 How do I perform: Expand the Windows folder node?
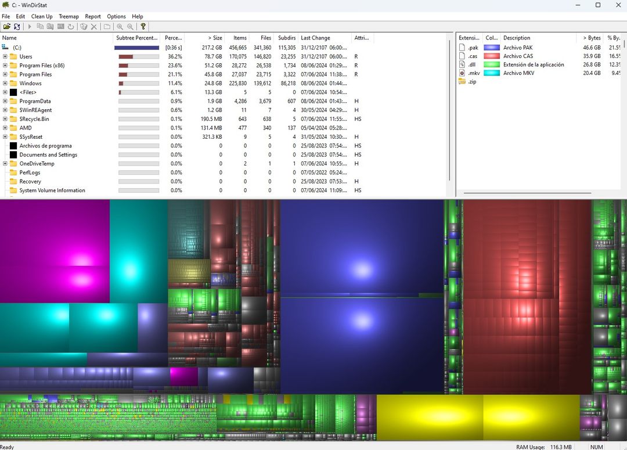point(5,84)
